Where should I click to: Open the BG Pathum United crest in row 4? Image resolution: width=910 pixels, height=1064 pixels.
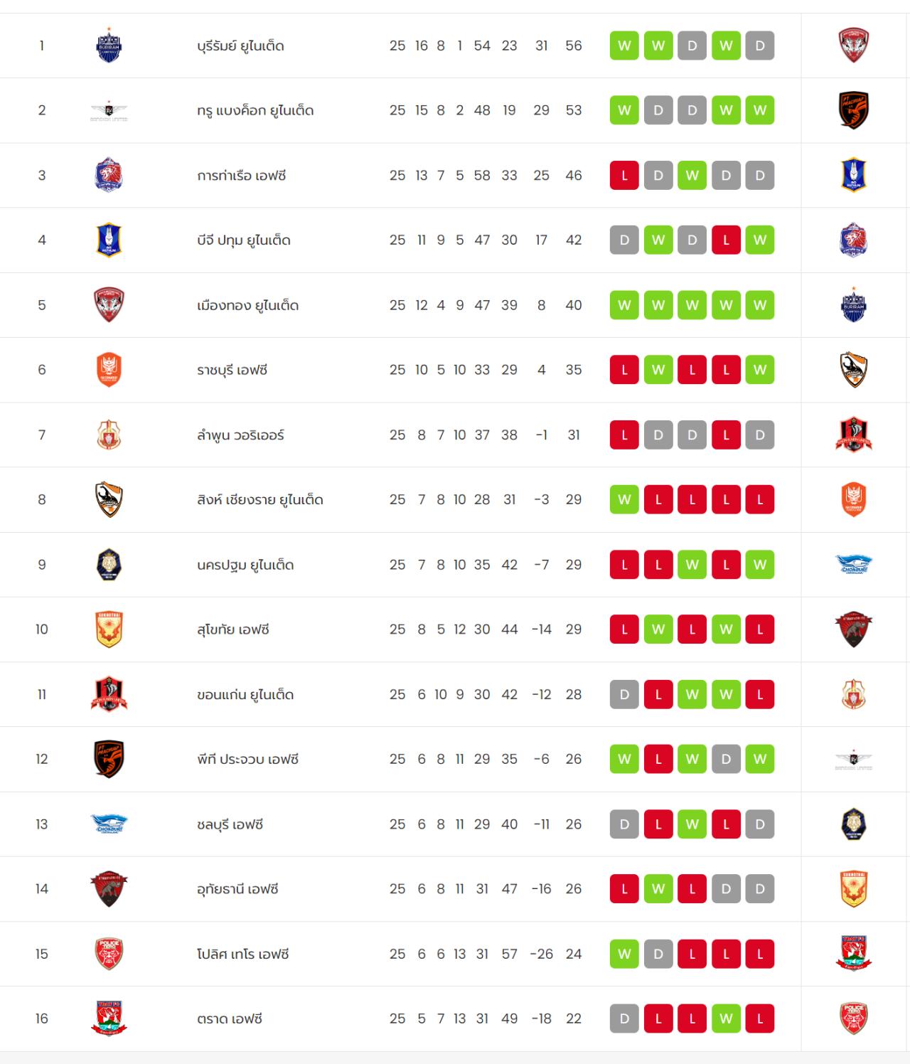(109, 240)
